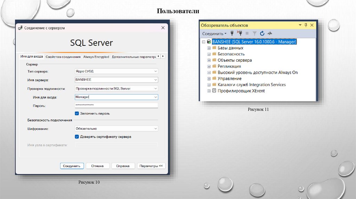Select Высокий уровень доступности Always On item
Viewport: 356px width, 199px height.
point(258,72)
